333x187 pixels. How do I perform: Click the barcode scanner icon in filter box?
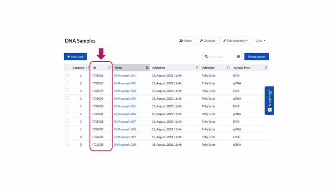tap(239, 57)
